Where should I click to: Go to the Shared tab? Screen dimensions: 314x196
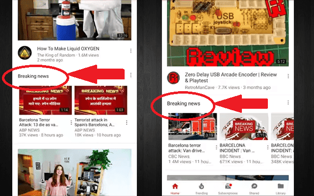click(254, 189)
